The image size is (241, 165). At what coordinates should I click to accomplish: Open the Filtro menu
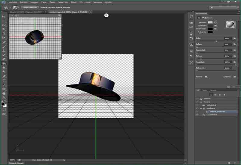click(x=74, y=2)
